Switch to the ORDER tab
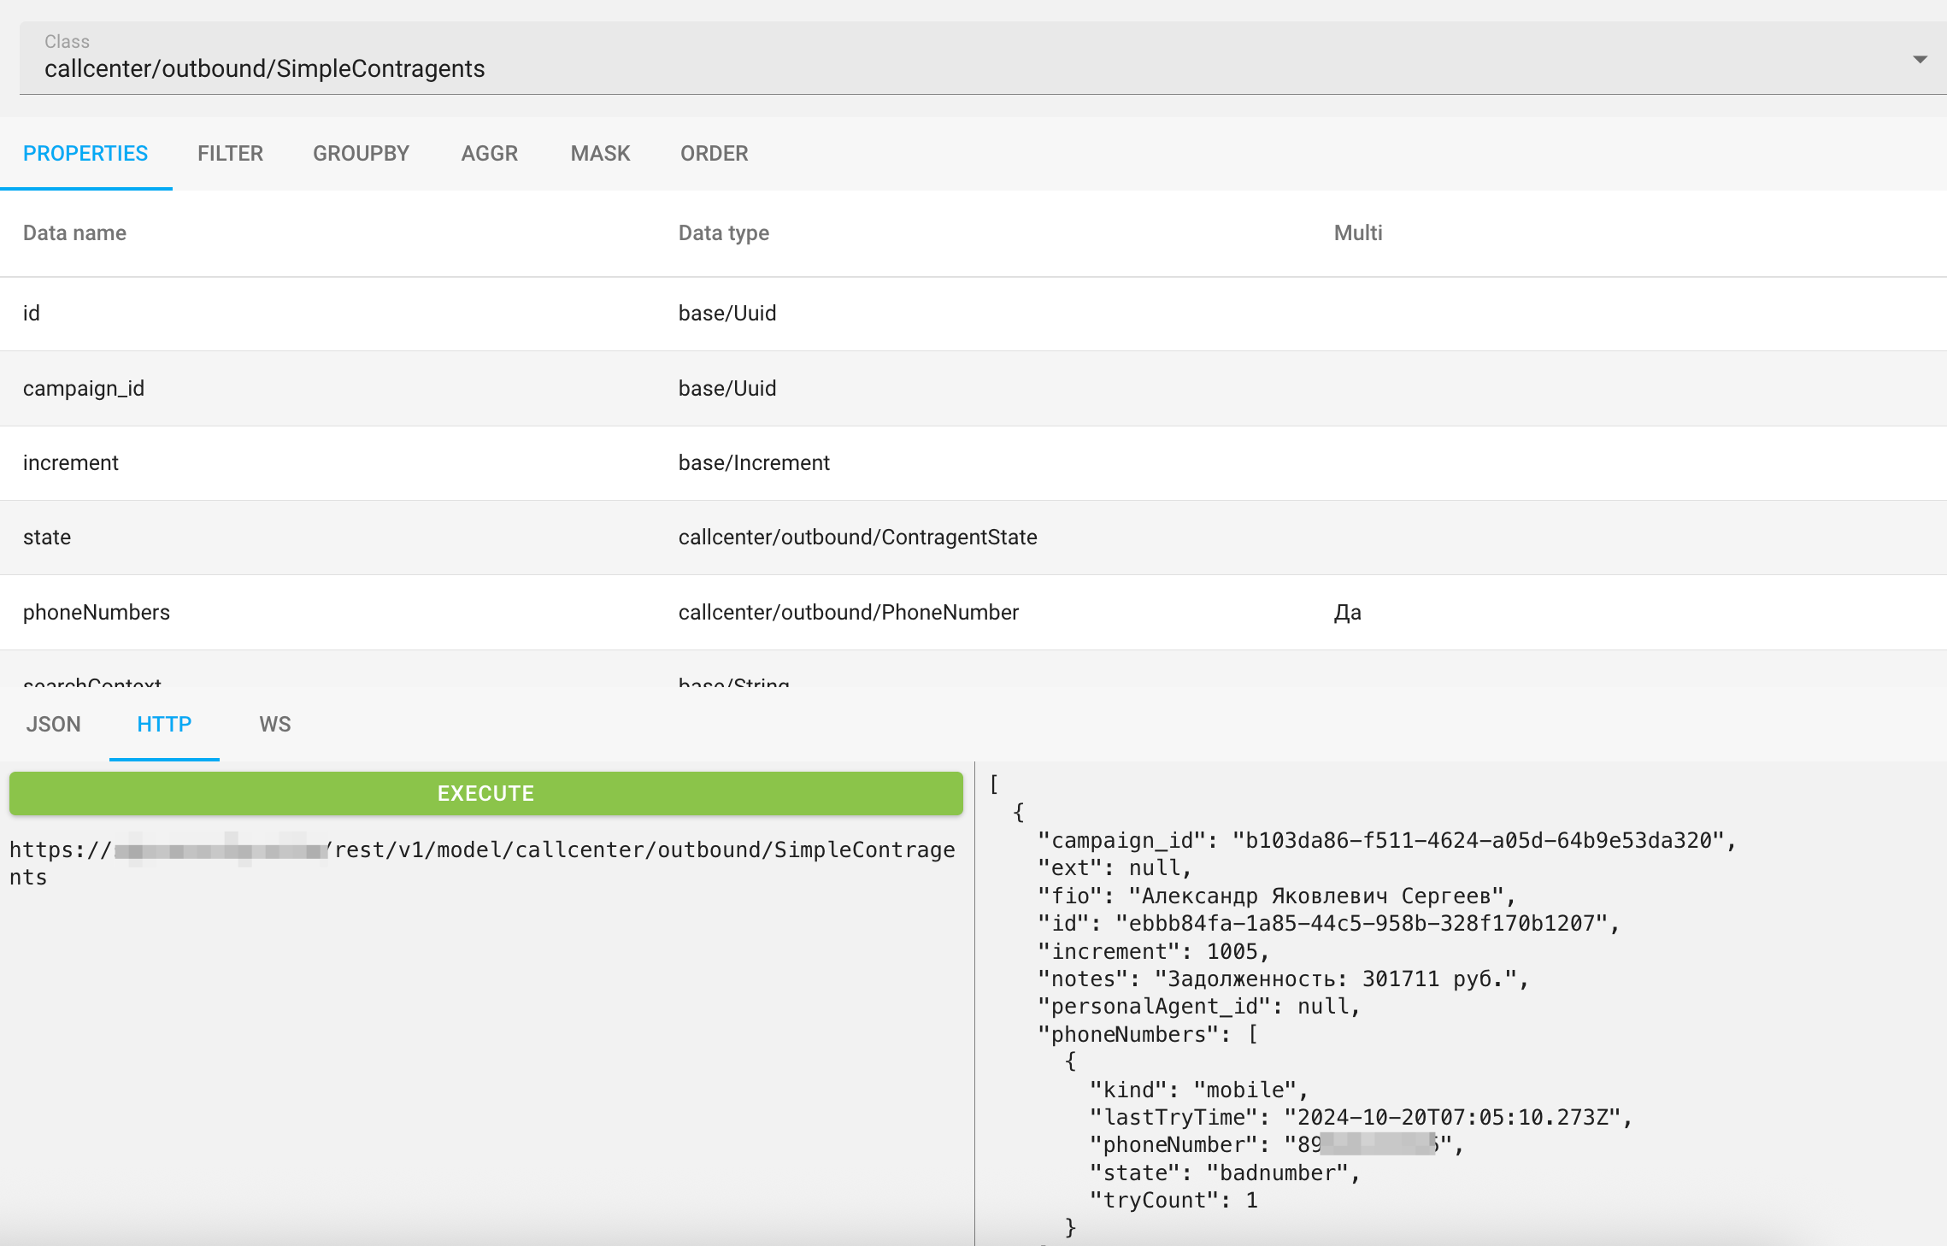1947x1246 pixels. click(x=714, y=154)
